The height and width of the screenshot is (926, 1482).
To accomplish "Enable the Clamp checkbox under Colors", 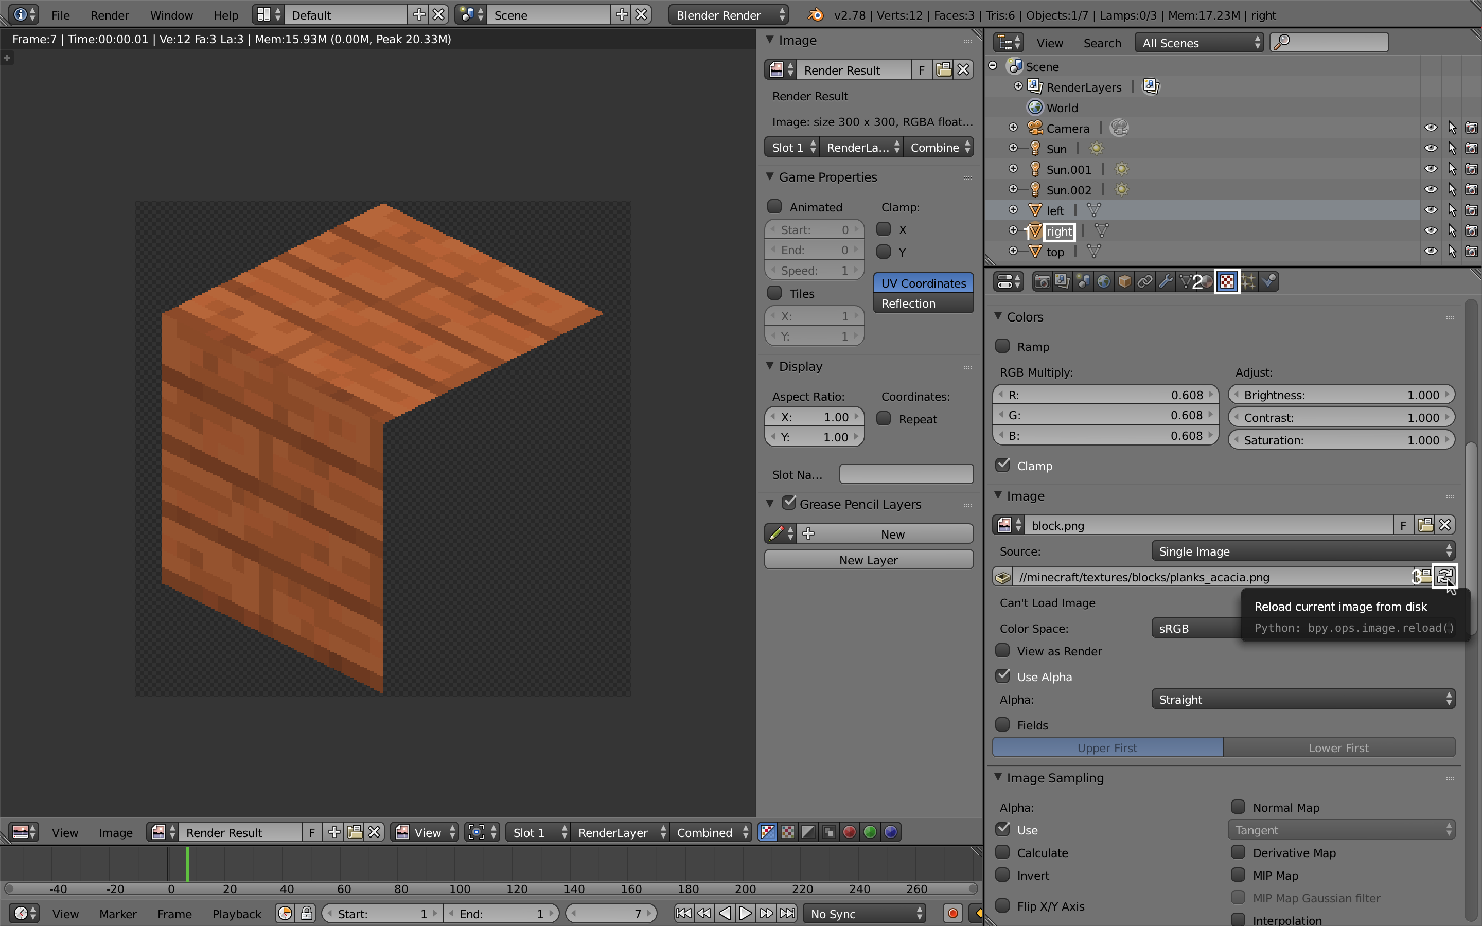I will (1004, 464).
